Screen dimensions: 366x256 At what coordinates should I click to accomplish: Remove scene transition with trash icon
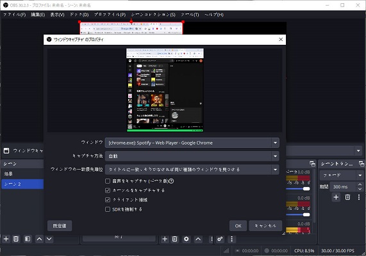click(x=347, y=197)
